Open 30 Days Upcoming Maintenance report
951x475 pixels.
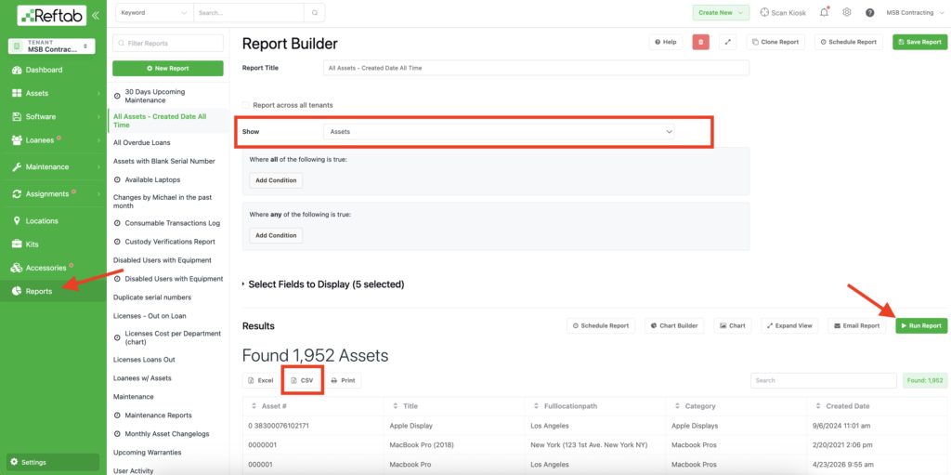[x=155, y=96]
